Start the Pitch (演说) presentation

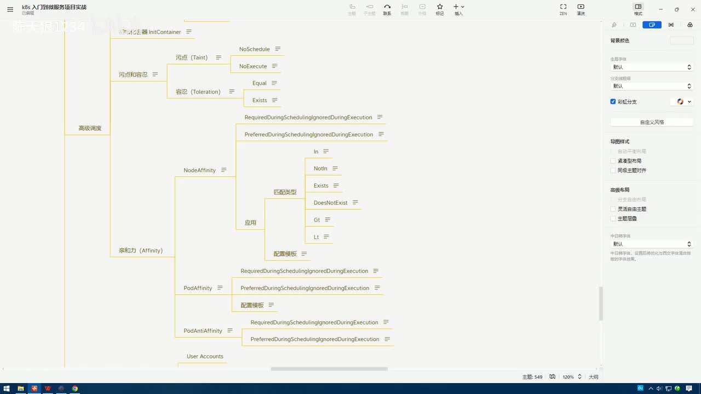581,9
